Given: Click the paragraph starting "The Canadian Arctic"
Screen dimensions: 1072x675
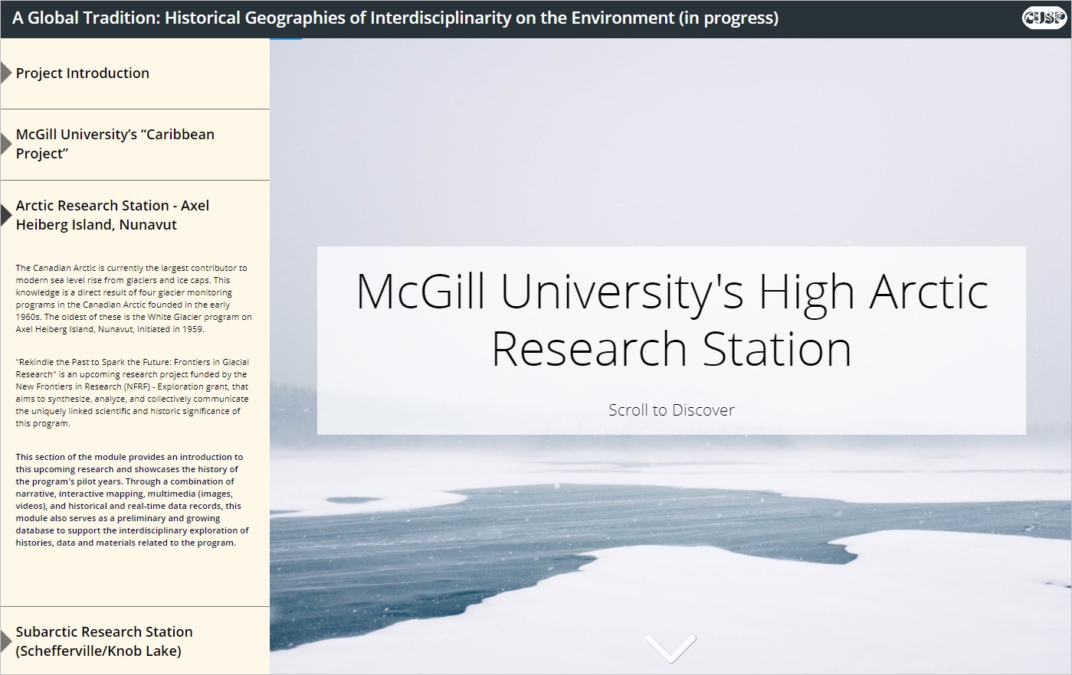Looking at the screenshot, I should 133,298.
